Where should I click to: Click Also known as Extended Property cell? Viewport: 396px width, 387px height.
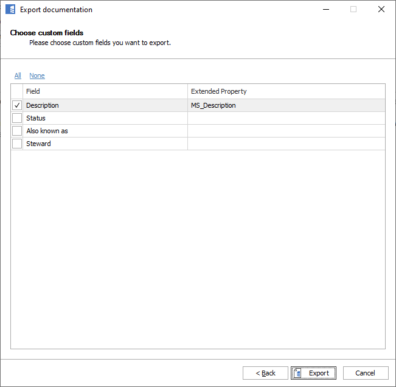(286, 131)
